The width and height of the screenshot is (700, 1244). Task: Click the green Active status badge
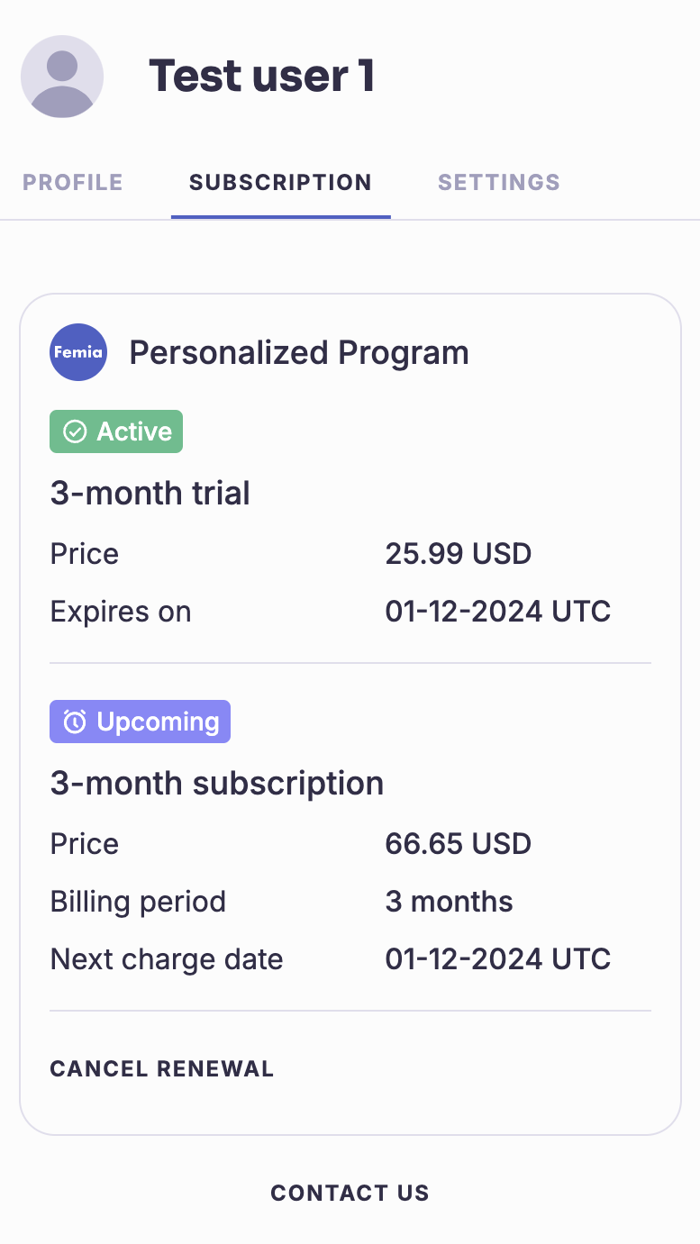(116, 432)
